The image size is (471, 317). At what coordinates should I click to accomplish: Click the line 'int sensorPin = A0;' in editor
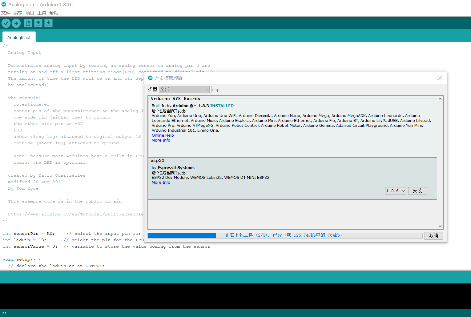[29, 234]
